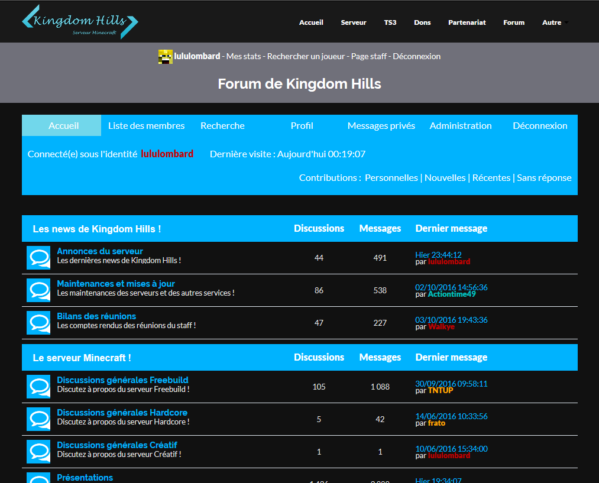This screenshot has width=599, height=483.
Task: Open the TS3 menu item
Action: [390, 22]
